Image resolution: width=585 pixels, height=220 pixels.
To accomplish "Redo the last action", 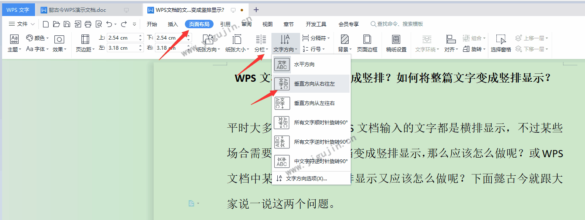I will click(124, 24).
